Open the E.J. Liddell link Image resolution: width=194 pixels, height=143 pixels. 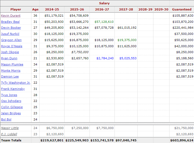tap(9, 134)
